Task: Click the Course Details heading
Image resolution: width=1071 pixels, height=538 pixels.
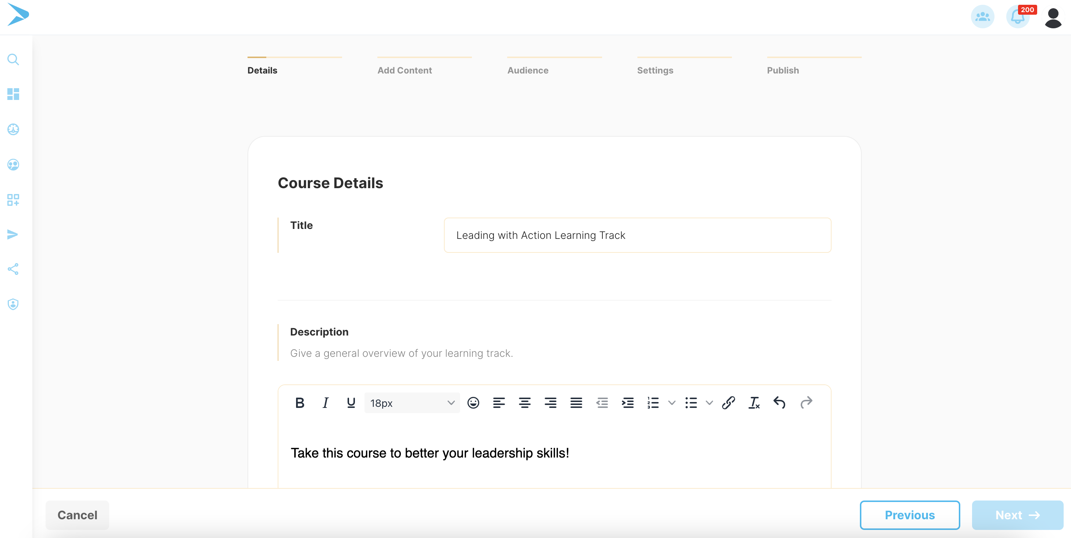Action: coord(331,183)
